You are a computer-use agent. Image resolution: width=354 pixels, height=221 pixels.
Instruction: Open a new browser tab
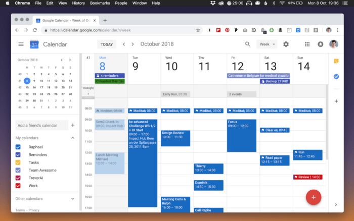coord(105,21)
